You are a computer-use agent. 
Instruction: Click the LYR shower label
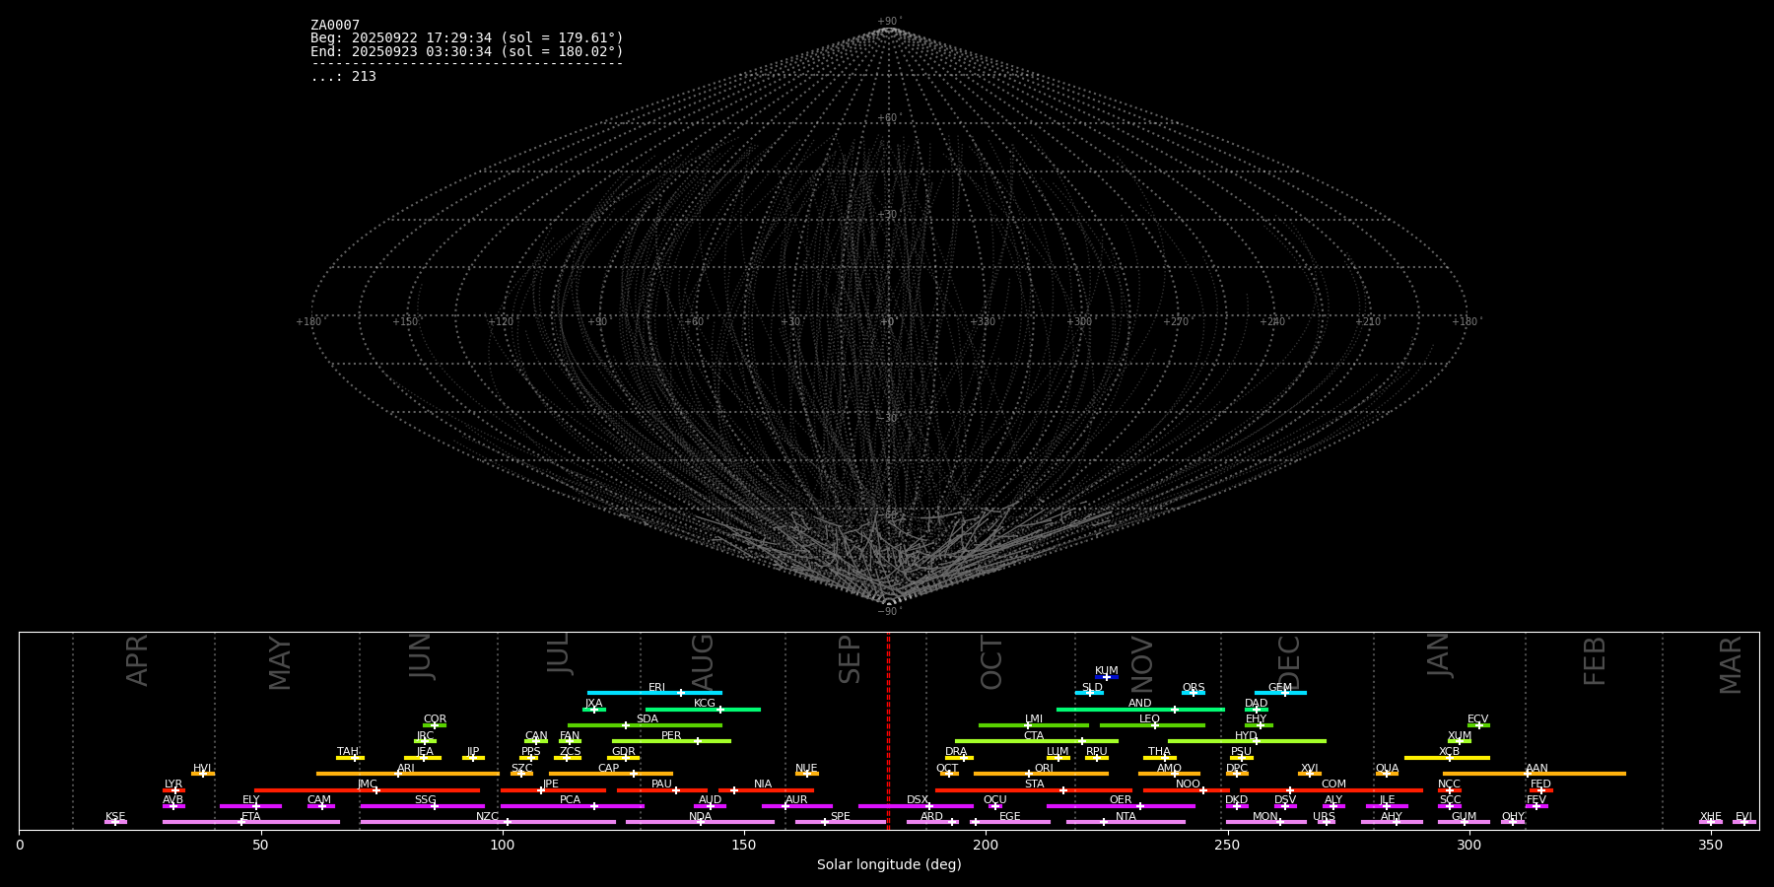pyautogui.click(x=173, y=785)
